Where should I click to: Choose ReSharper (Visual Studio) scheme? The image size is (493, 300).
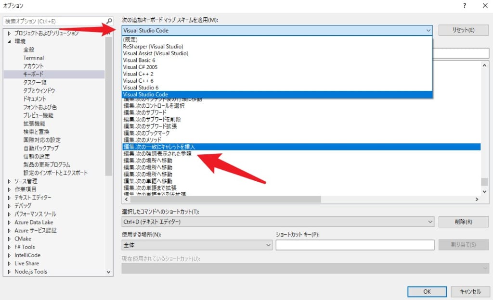[277, 47]
